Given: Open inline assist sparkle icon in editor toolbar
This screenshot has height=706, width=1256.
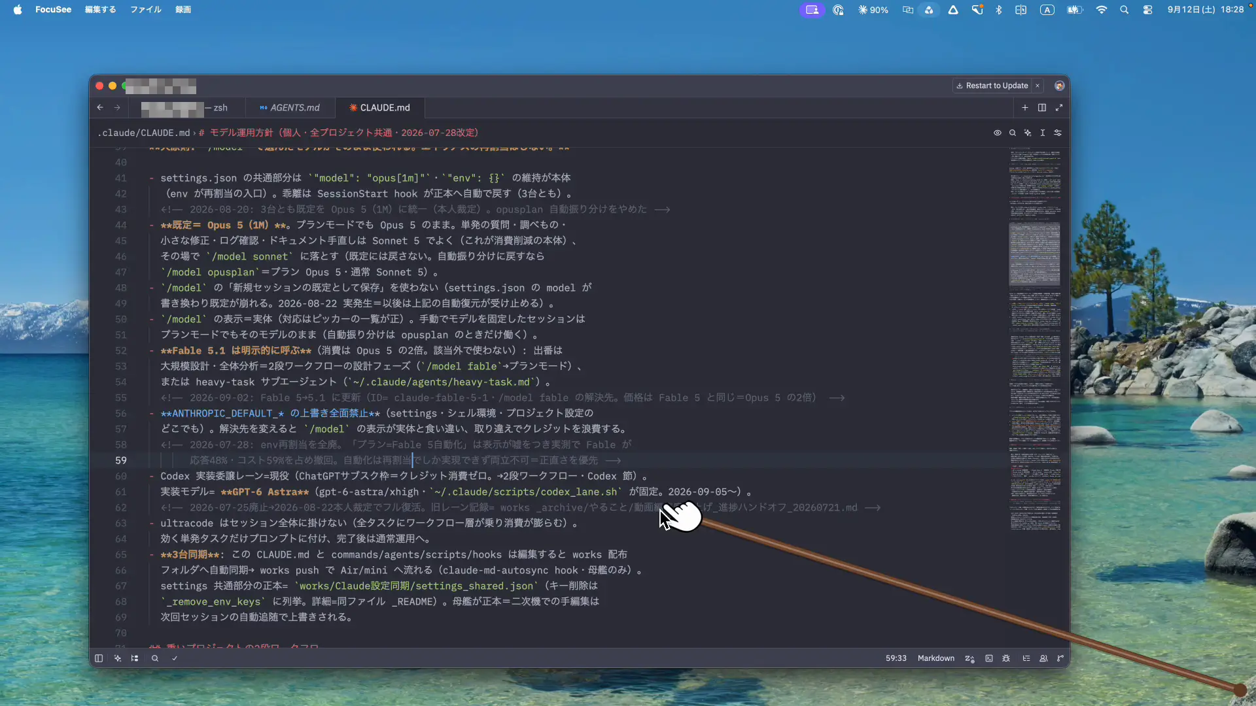Looking at the screenshot, I should (x=1028, y=133).
